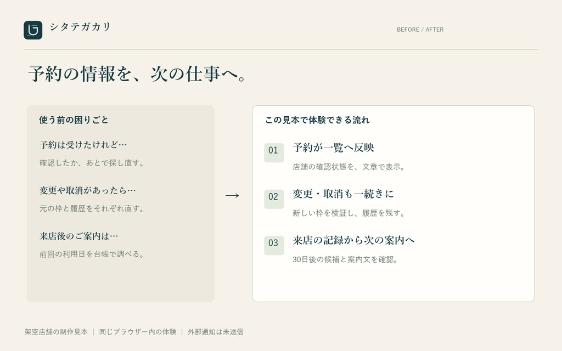Click the text 店舗の確認状態を、文章で表示。
The width and height of the screenshot is (562, 351).
[349, 167]
